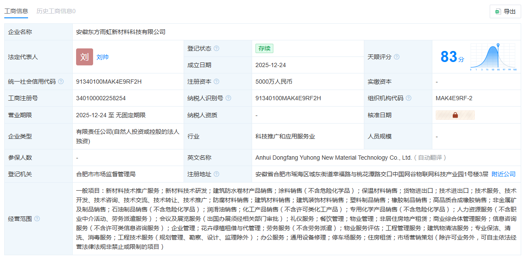Click the 5000万人民币 registered capital value
Screen dimensions: 525x262
(274, 82)
